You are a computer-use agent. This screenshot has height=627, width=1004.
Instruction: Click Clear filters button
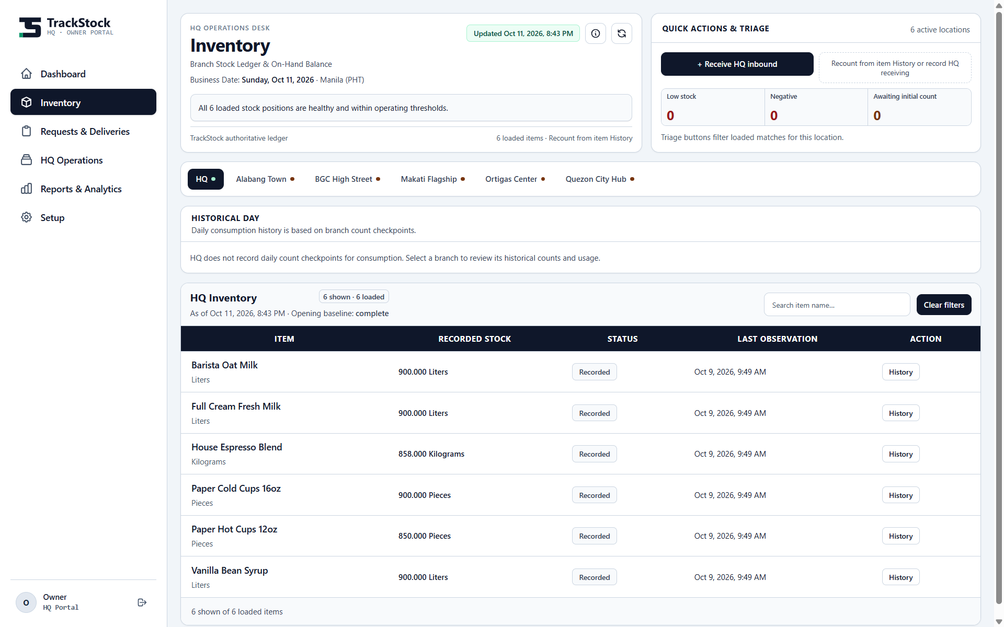944,305
